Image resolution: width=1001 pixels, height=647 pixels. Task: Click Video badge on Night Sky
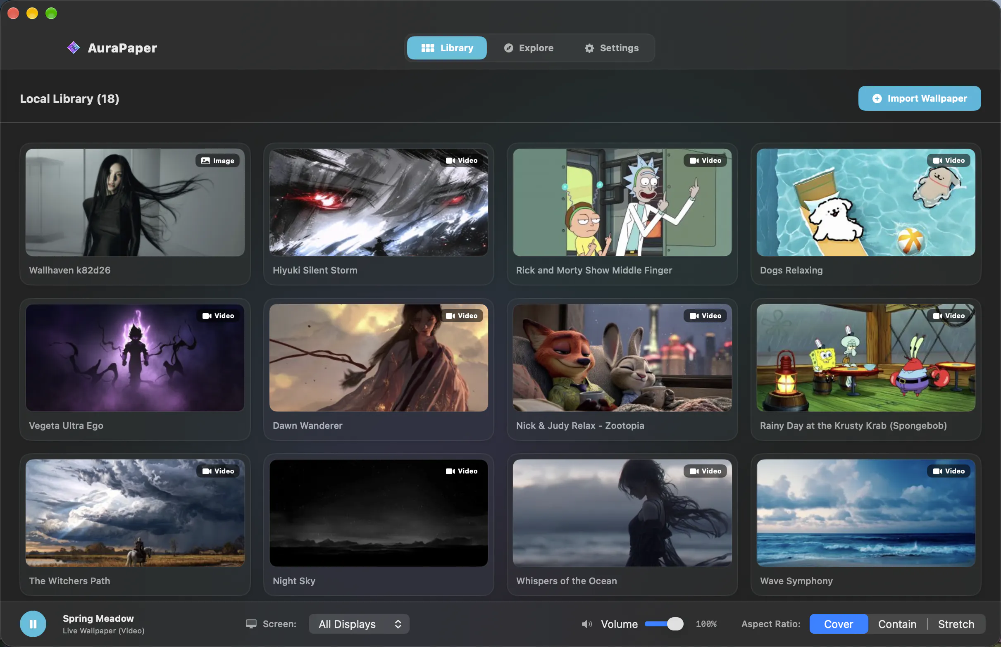461,471
